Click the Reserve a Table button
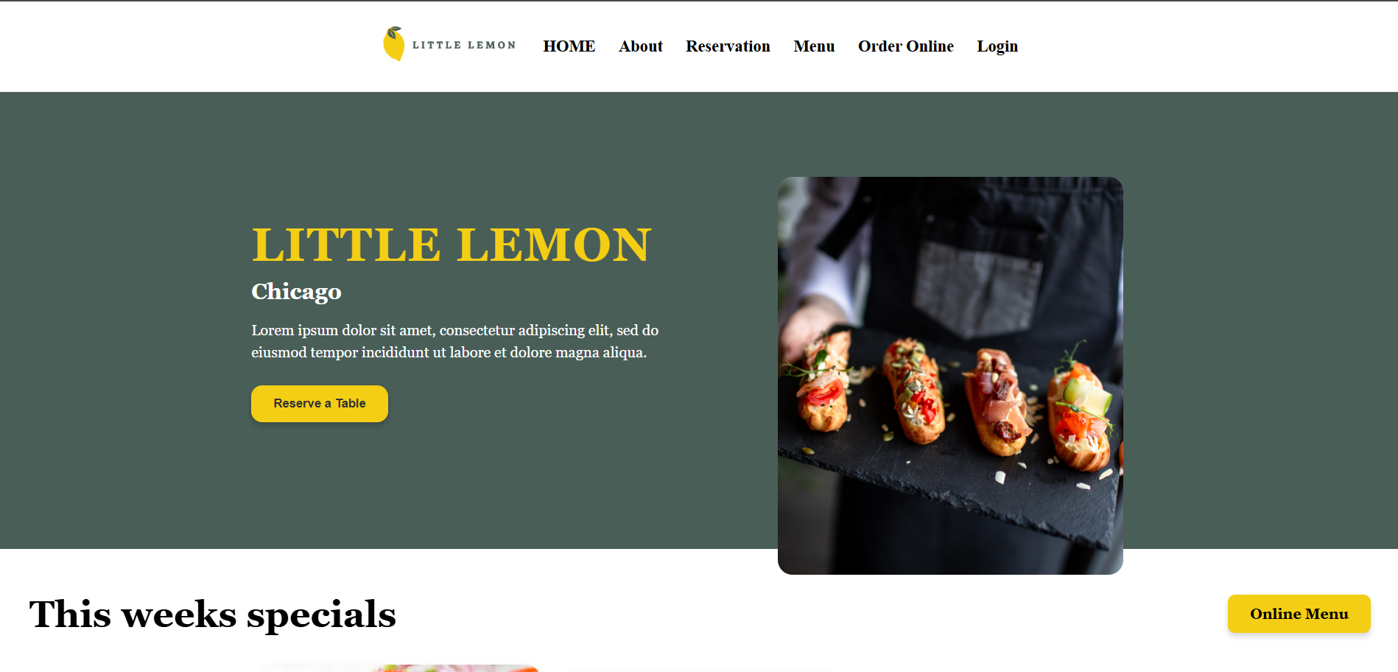This screenshot has width=1398, height=672. 320,404
